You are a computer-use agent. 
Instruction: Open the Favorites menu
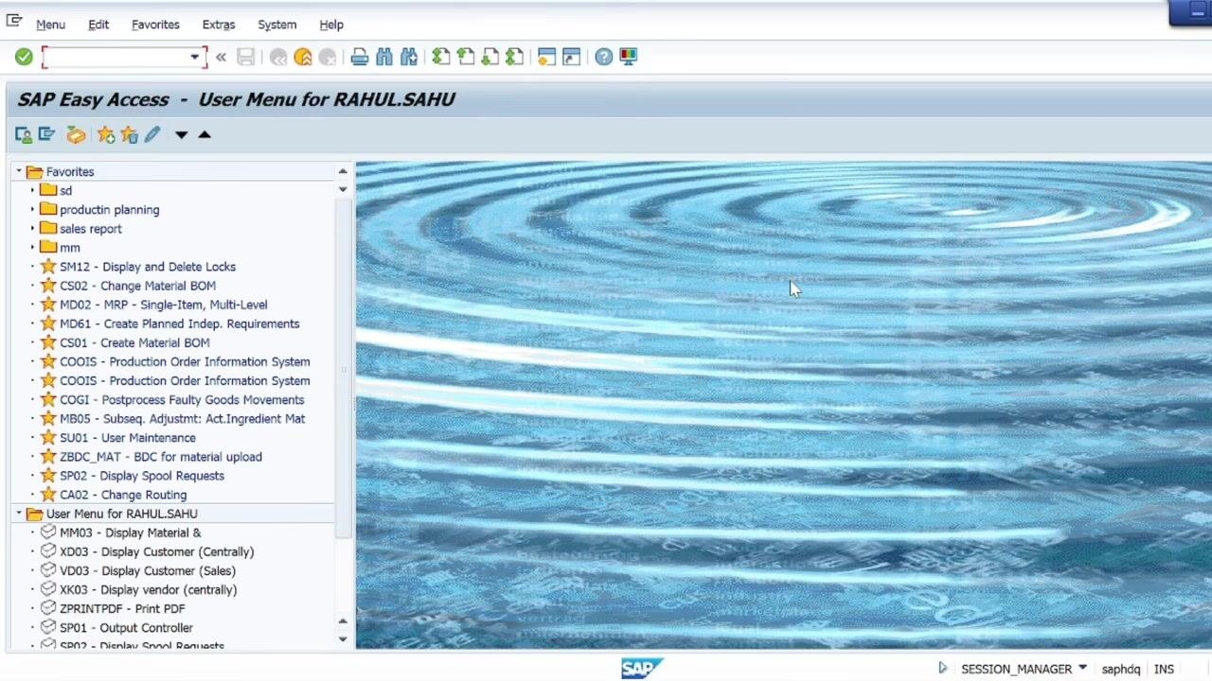(155, 25)
